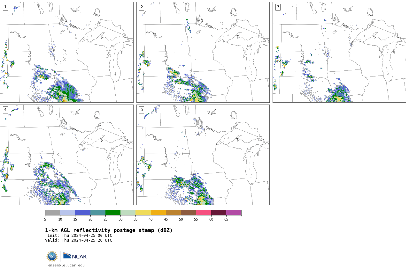Select the pale green 30-35 dBZ swatch

(128, 213)
